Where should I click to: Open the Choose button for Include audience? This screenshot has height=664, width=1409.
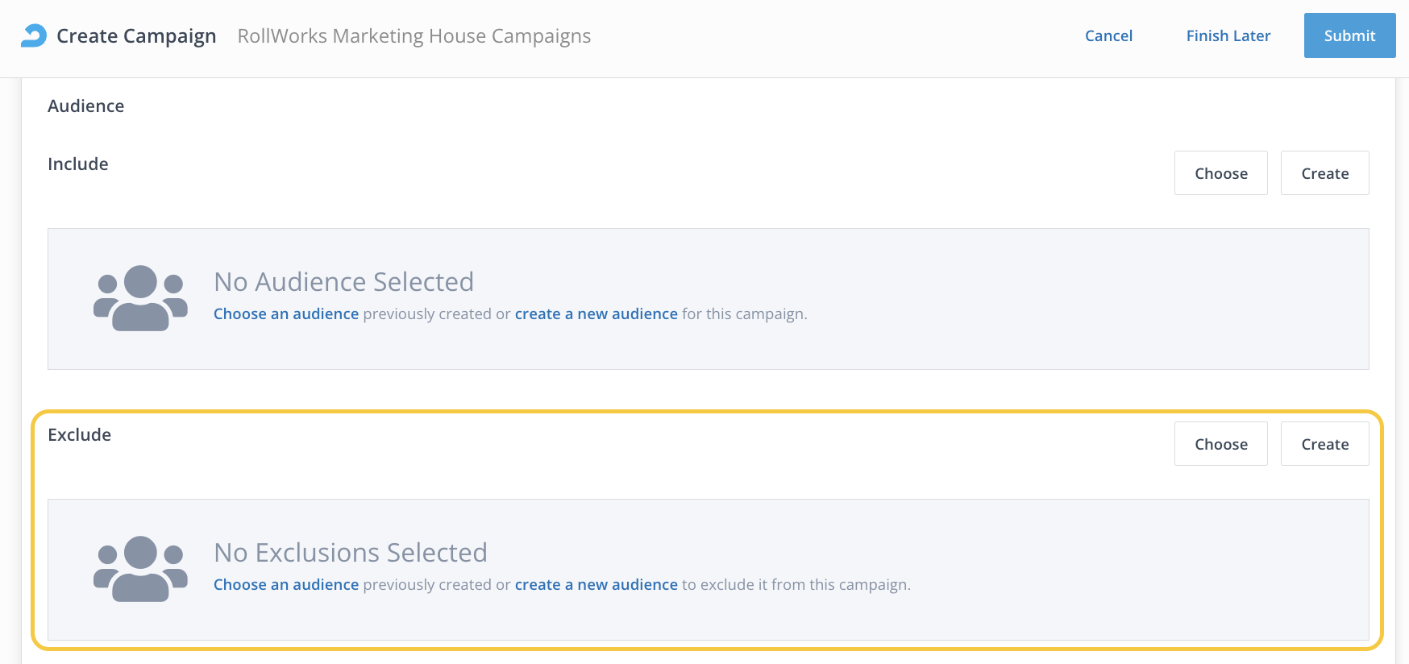coord(1220,173)
